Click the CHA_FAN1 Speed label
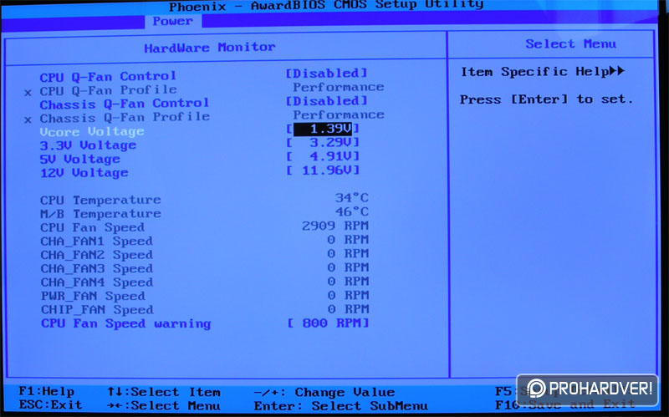Viewport: 669px width, 417px height. tap(96, 242)
